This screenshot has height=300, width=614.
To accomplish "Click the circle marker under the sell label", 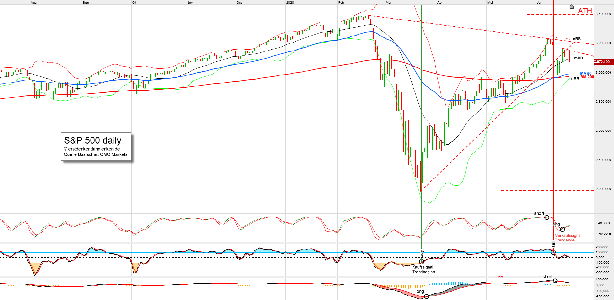I will 553,252.
